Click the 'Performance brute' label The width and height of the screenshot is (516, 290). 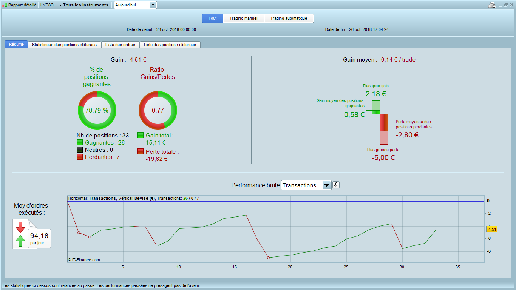pos(255,185)
